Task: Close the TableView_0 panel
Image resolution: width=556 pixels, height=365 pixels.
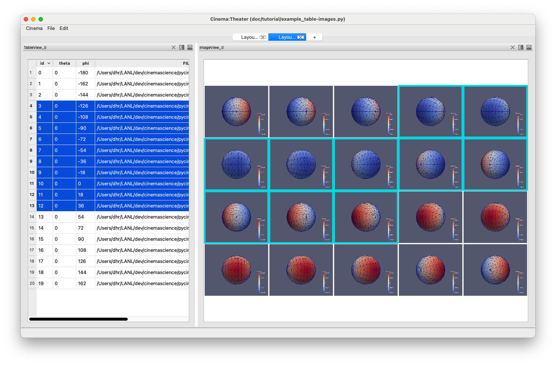Action: coord(174,47)
